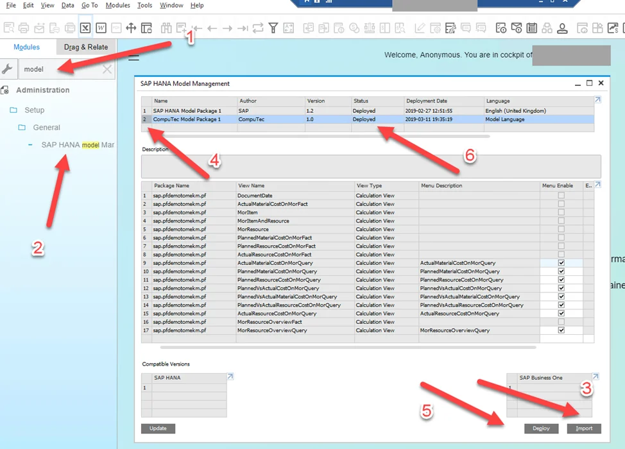The width and height of the screenshot is (625, 449).
Task: Switch to the Drag & Relate tab
Action: click(x=86, y=47)
